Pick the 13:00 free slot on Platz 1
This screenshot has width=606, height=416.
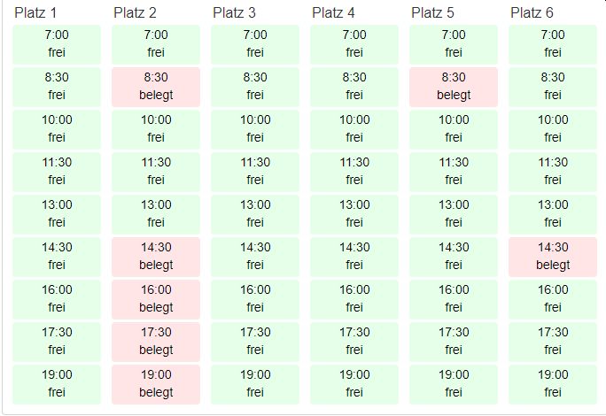57,214
